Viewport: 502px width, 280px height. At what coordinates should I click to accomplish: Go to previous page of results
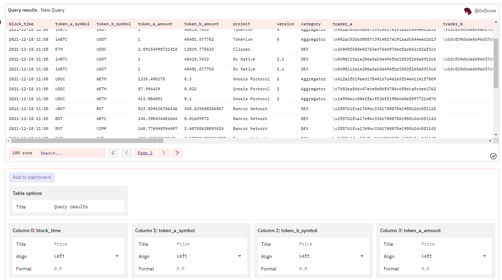[x=127, y=153]
